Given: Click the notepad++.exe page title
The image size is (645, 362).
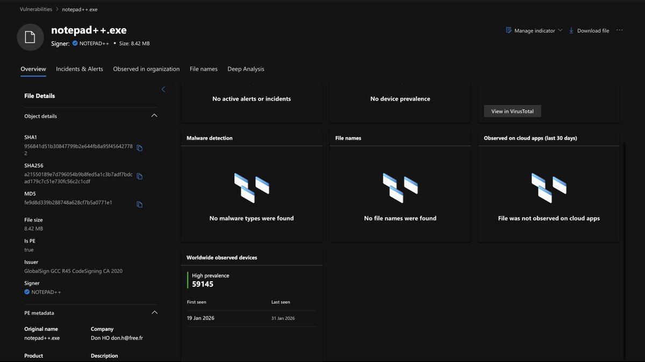Looking at the screenshot, I should pyautogui.click(x=89, y=30).
